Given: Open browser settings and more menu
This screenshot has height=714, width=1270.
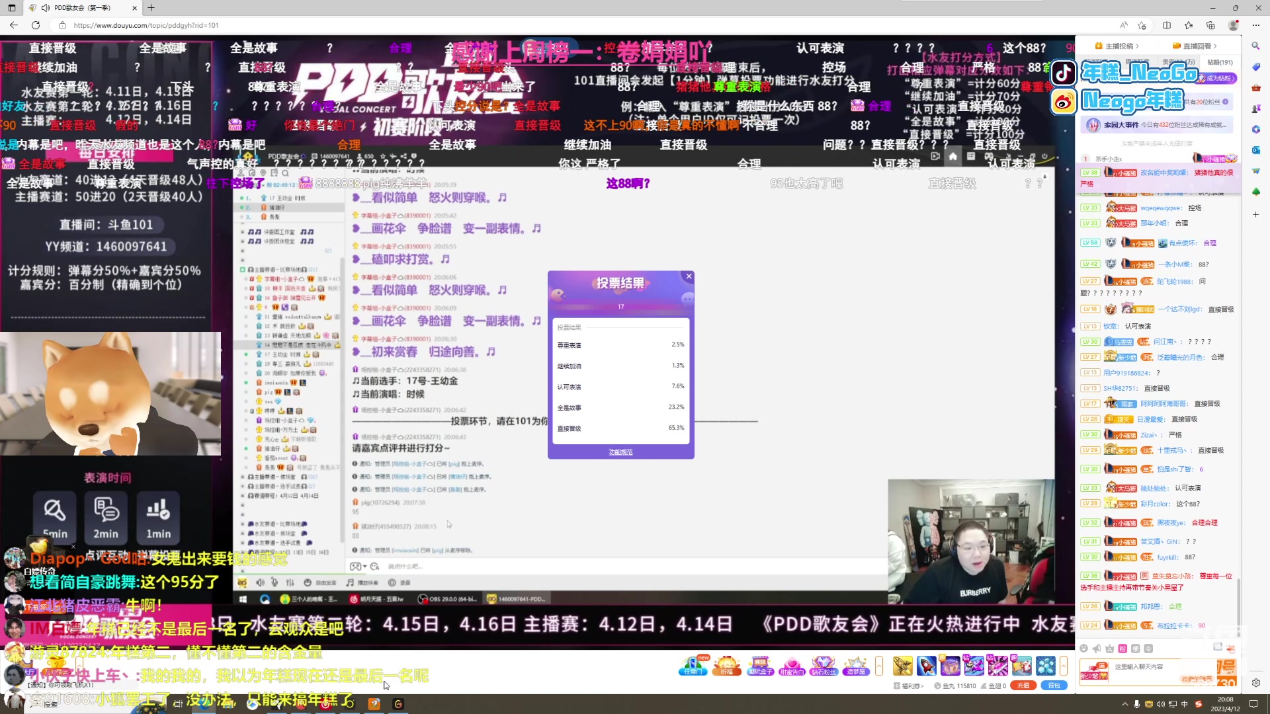Looking at the screenshot, I should (1255, 25).
